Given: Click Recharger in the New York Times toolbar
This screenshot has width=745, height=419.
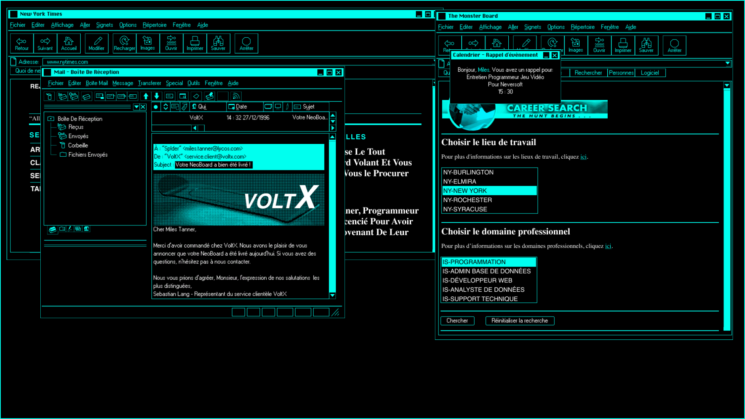Looking at the screenshot, I should pos(124,43).
